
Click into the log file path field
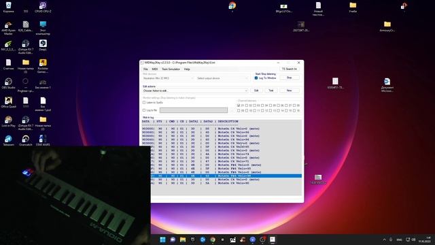194,110
